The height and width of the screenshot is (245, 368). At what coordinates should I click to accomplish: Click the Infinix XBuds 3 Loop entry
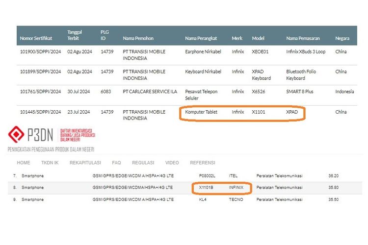(306, 51)
